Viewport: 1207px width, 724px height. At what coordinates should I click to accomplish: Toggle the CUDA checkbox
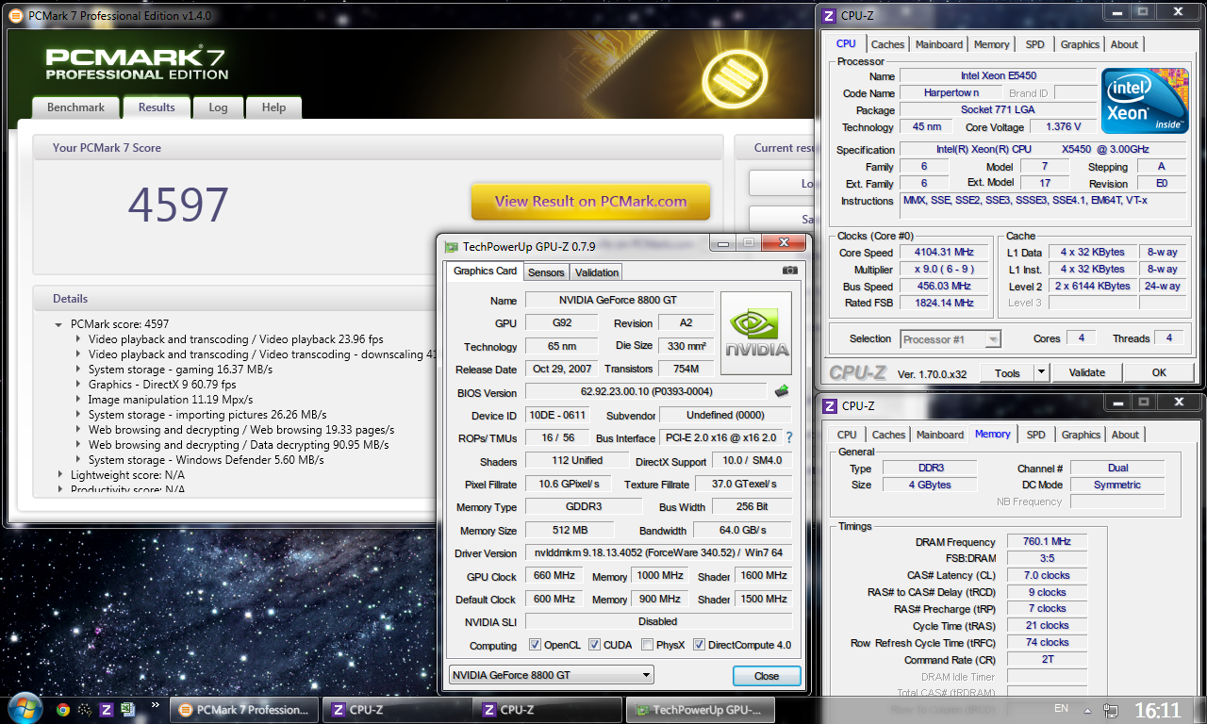(595, 645)
